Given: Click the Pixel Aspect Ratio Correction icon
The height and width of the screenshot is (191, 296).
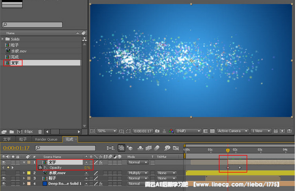Looking at the screenshot, I should point(275,131).
